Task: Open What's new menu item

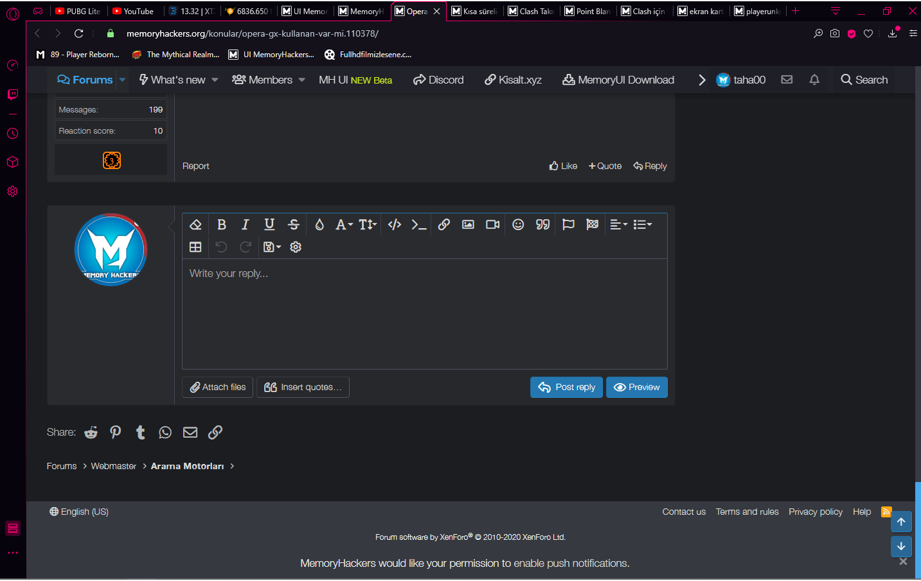Action: click(172, 80)
